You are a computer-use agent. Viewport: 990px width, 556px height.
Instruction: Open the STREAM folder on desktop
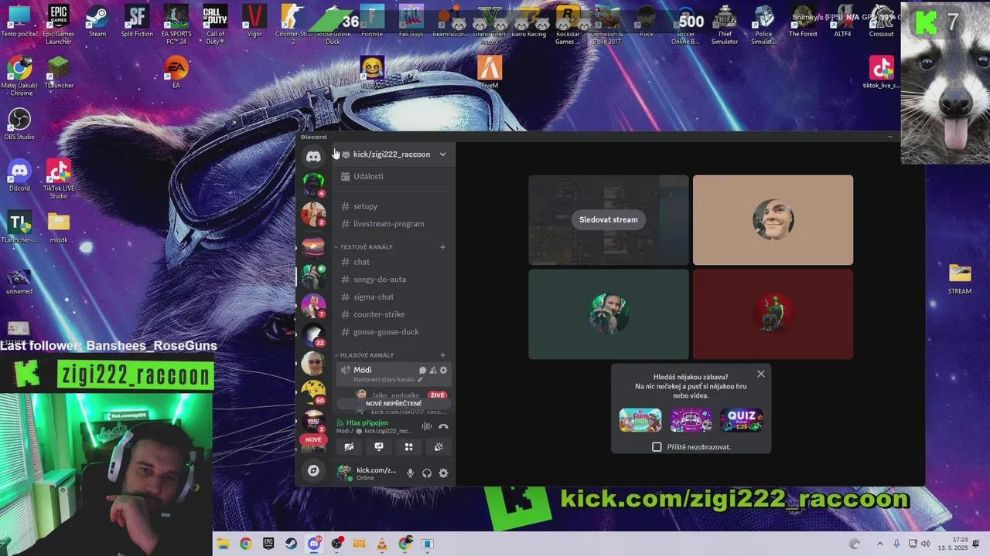coord(960,279)
